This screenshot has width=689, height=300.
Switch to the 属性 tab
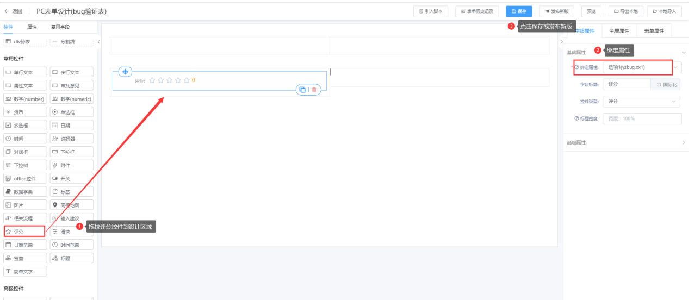pyautogui.click(x=32, y=27)
